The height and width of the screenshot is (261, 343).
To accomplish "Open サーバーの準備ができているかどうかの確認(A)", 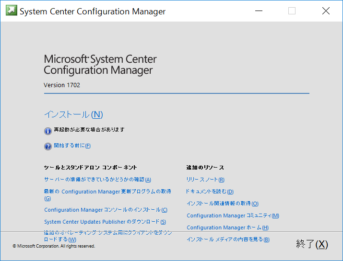I will [x=97, y=180].
